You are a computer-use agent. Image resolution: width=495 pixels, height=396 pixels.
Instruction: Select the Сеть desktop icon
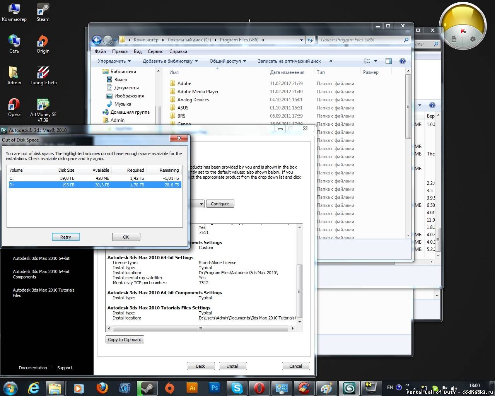click(14, 44)
